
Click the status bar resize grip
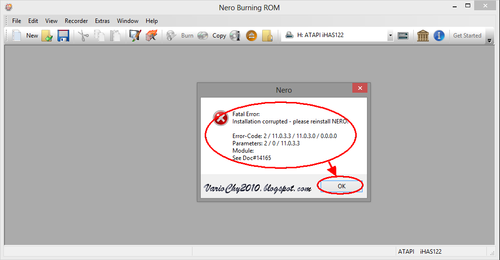click(492, 253)
